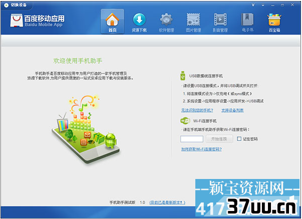Click step 2 USB调试 settings instruction
The image size is (302, 219).
223,101
